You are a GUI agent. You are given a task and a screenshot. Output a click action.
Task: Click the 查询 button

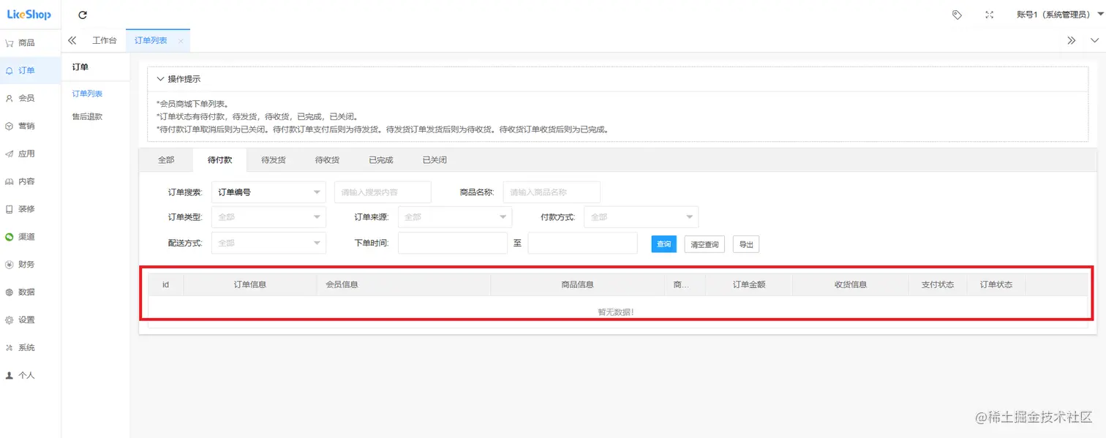click(x=664, y=244)
